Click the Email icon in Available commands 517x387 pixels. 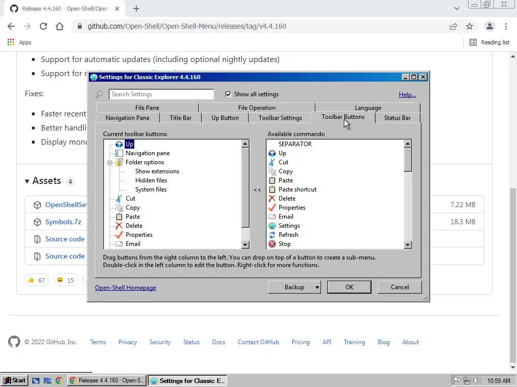(x=272, y=217)
